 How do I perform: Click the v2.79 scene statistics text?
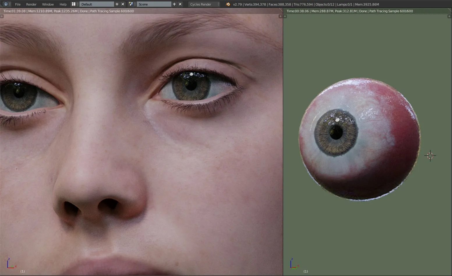306,4
